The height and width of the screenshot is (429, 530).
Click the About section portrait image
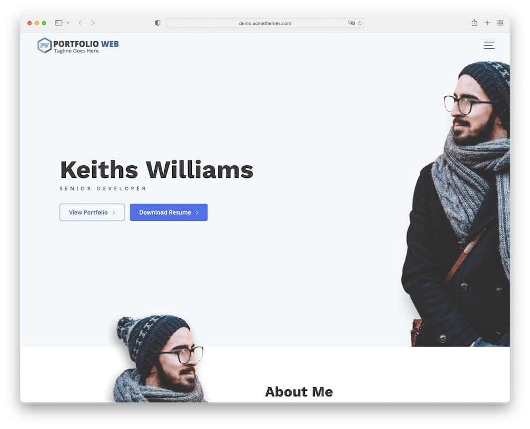[159, 359]
